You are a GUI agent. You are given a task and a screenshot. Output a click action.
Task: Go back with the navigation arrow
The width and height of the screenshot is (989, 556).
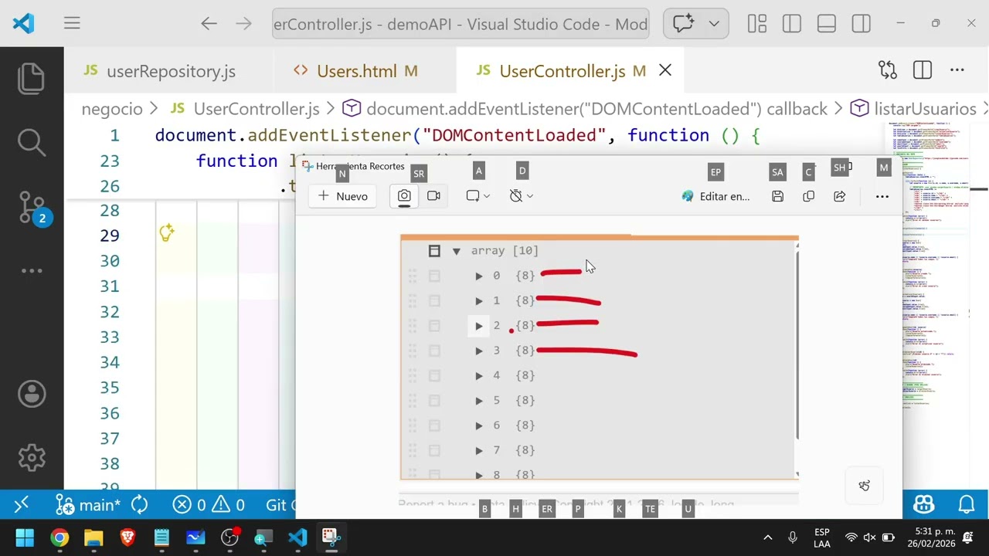tap(209, 23)
